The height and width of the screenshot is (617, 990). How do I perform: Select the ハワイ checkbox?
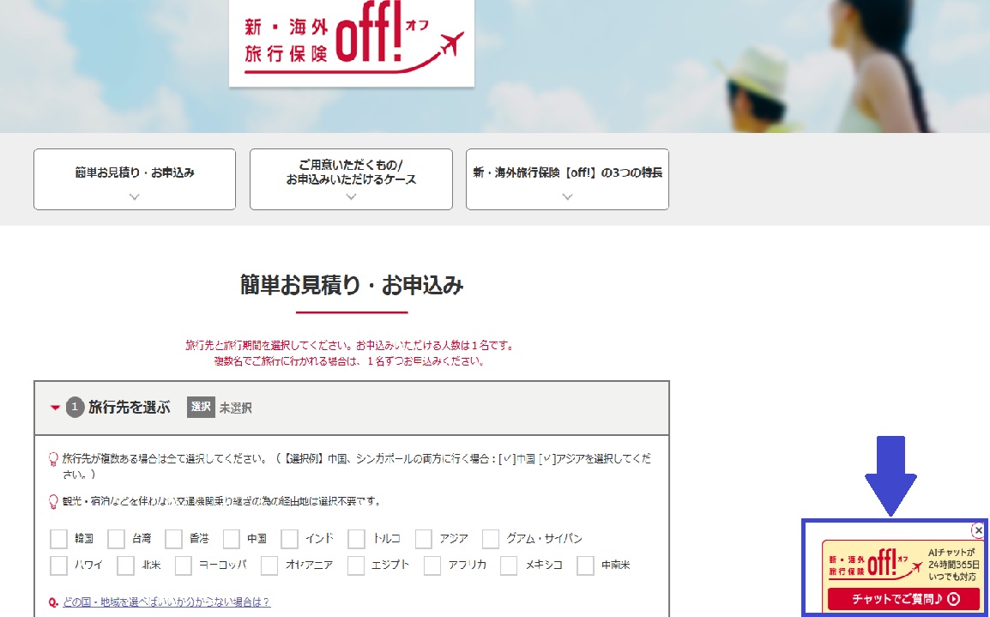point(58,566)
